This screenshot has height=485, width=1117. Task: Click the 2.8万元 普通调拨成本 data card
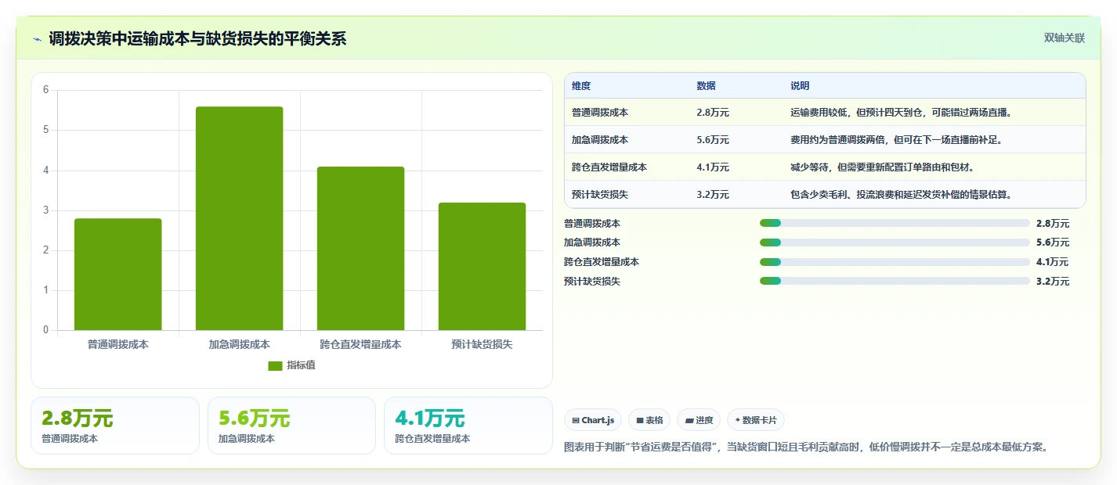pos(115,426)
